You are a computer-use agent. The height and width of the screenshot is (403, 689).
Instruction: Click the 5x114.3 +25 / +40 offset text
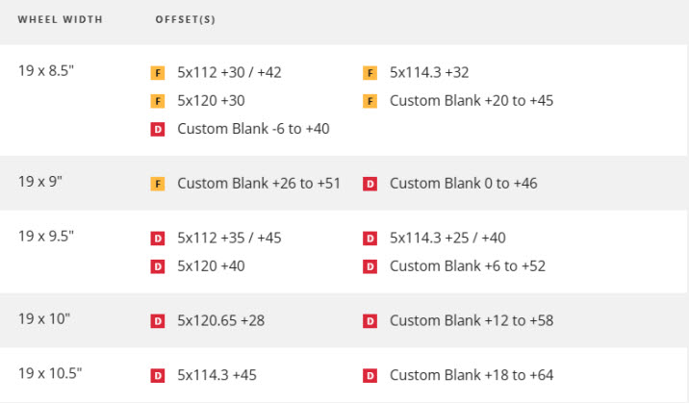pos(447,238)
